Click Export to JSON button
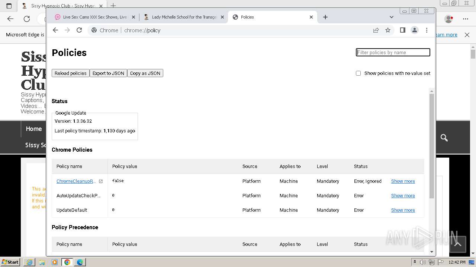The image size is (476, 267). click(108, 73)
